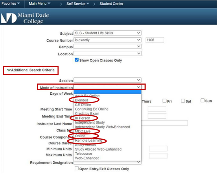Select Study Abroad Web-Enhanced option

point(98,149)
